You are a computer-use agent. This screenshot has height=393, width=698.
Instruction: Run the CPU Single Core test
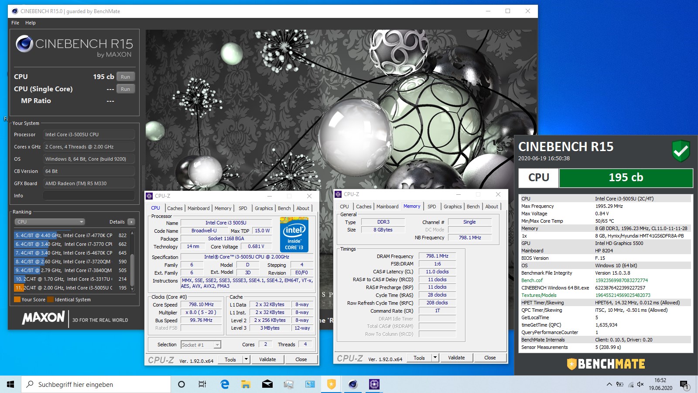click(125, 89)
